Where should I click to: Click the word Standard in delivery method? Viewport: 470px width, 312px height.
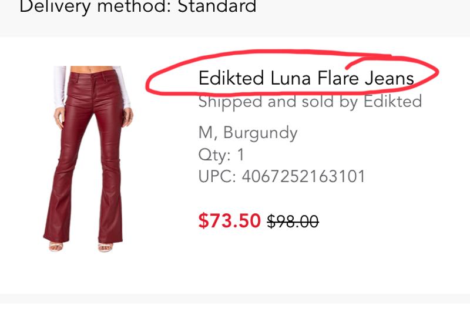217,8
